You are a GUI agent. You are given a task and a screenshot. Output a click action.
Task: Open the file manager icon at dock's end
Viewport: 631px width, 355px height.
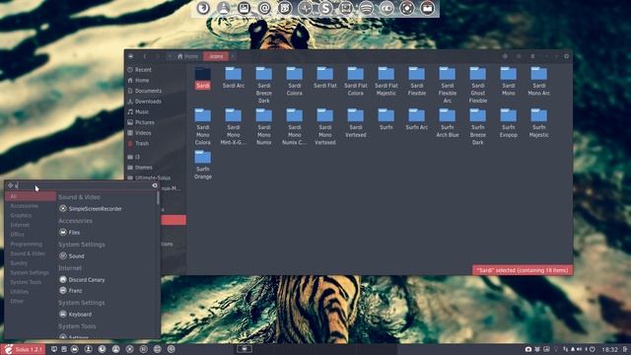pos(427,8)
